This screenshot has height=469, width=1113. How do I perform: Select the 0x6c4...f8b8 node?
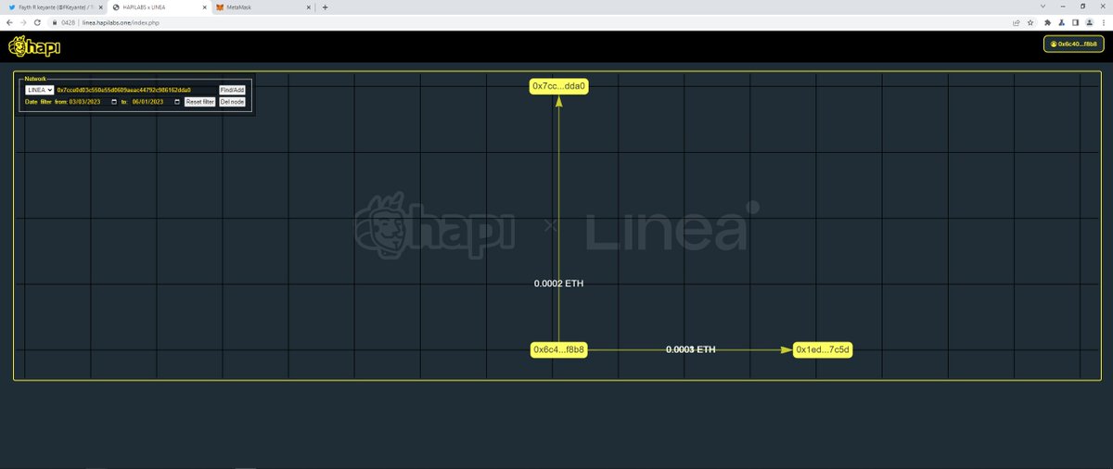[x=559, y=349]
